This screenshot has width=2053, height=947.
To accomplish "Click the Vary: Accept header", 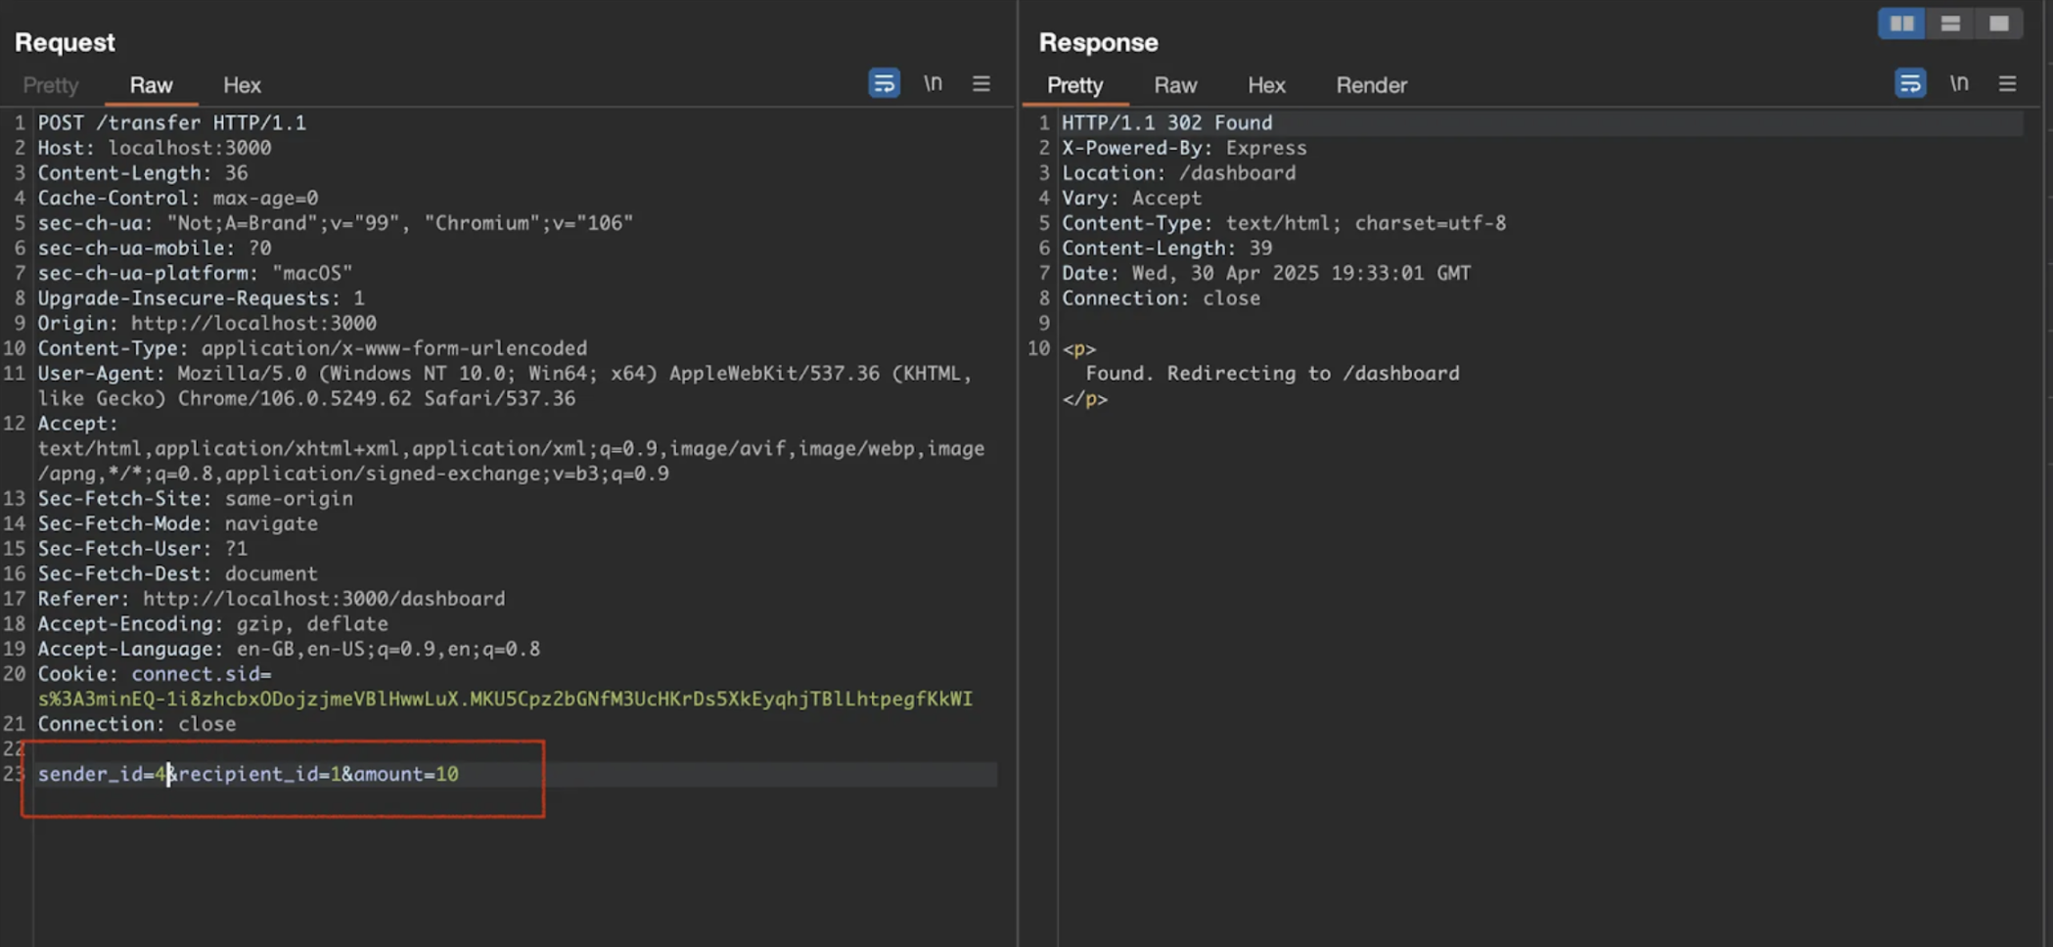I will click(x=1131, y=199).
